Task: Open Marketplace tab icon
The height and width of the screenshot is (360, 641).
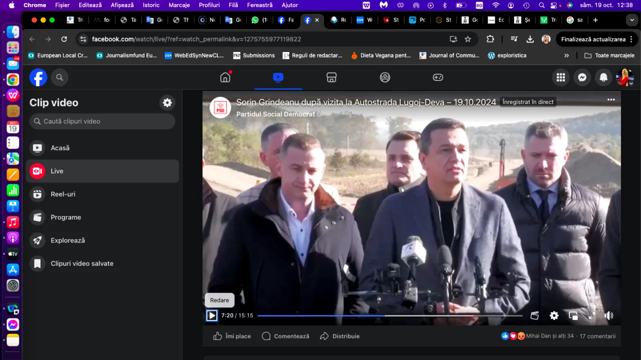Action: [331, 77]
